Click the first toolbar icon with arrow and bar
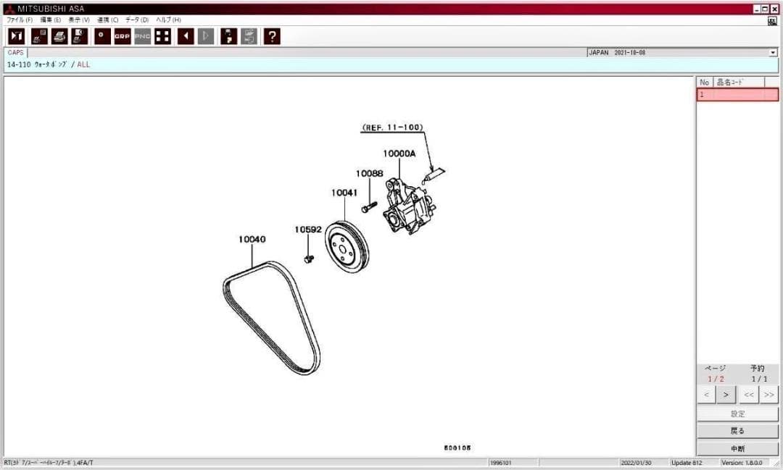This screenshot has height=470, width=783. coord(16,36)
